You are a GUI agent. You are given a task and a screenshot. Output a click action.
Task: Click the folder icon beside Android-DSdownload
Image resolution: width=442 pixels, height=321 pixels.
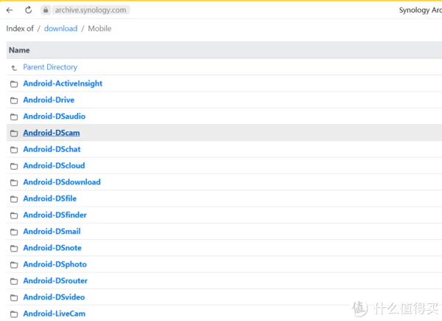[14, 183]
